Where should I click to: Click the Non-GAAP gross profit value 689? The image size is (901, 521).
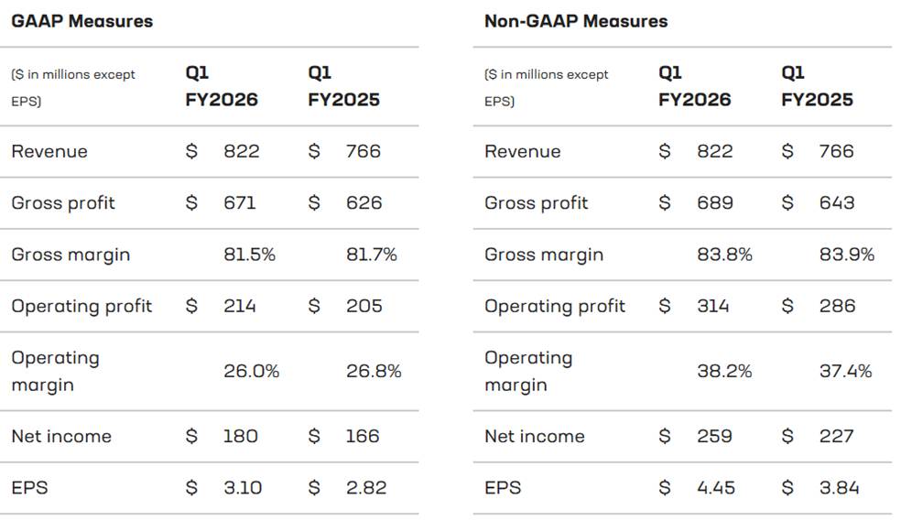(x=715, y=202)
